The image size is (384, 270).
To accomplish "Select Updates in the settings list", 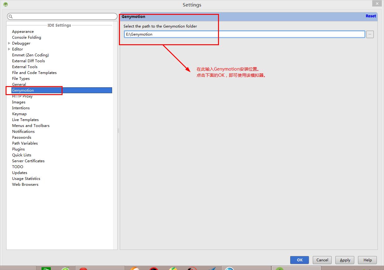I will (20, 173).
